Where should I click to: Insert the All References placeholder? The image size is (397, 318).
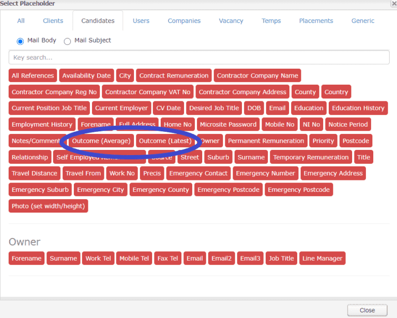(33, 75)
